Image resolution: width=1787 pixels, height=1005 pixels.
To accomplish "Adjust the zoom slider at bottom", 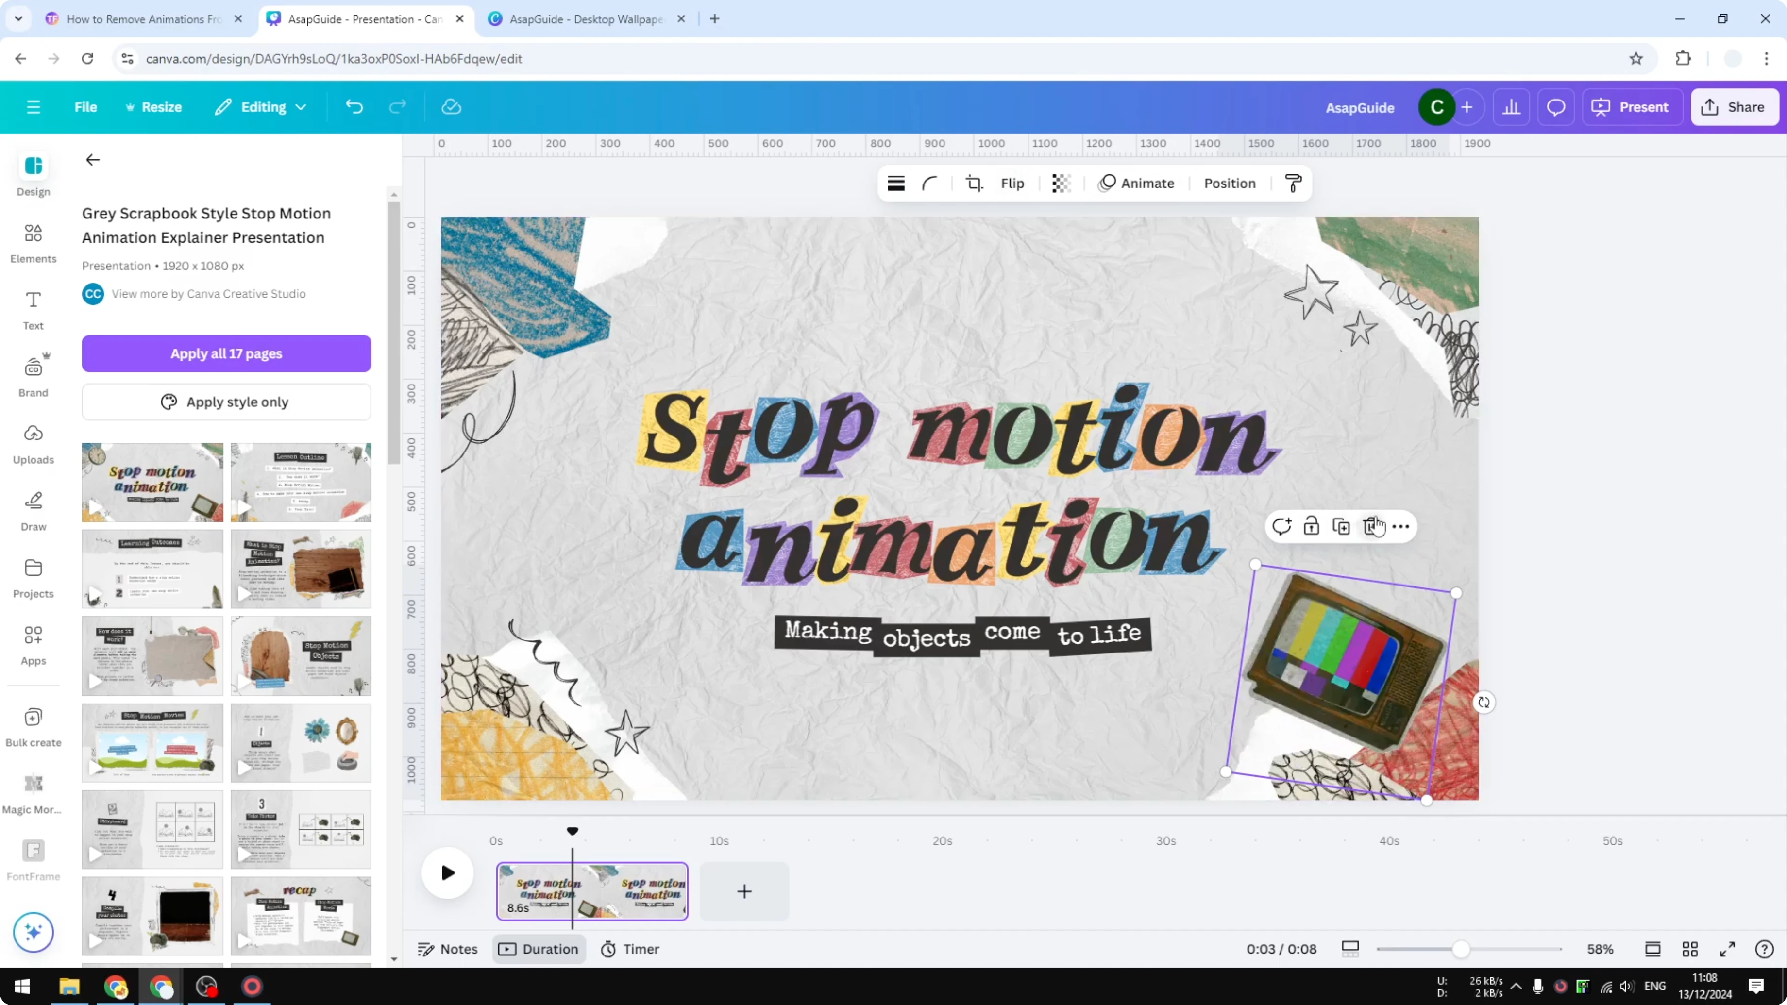I will pos(1462,949).
